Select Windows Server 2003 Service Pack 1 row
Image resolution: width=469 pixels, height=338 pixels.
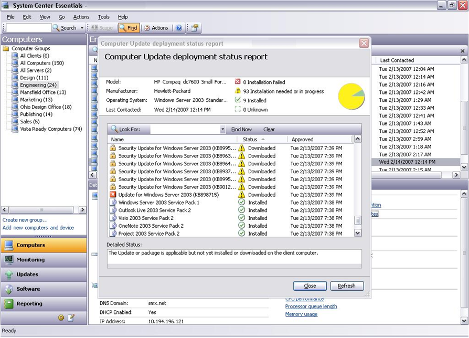pos(230,203)
